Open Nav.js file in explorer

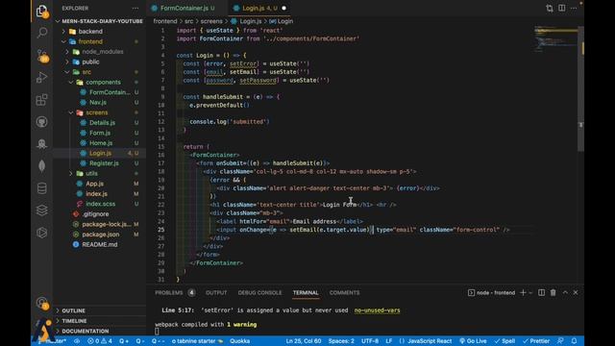pyautogui.click(x=98, y=103)
